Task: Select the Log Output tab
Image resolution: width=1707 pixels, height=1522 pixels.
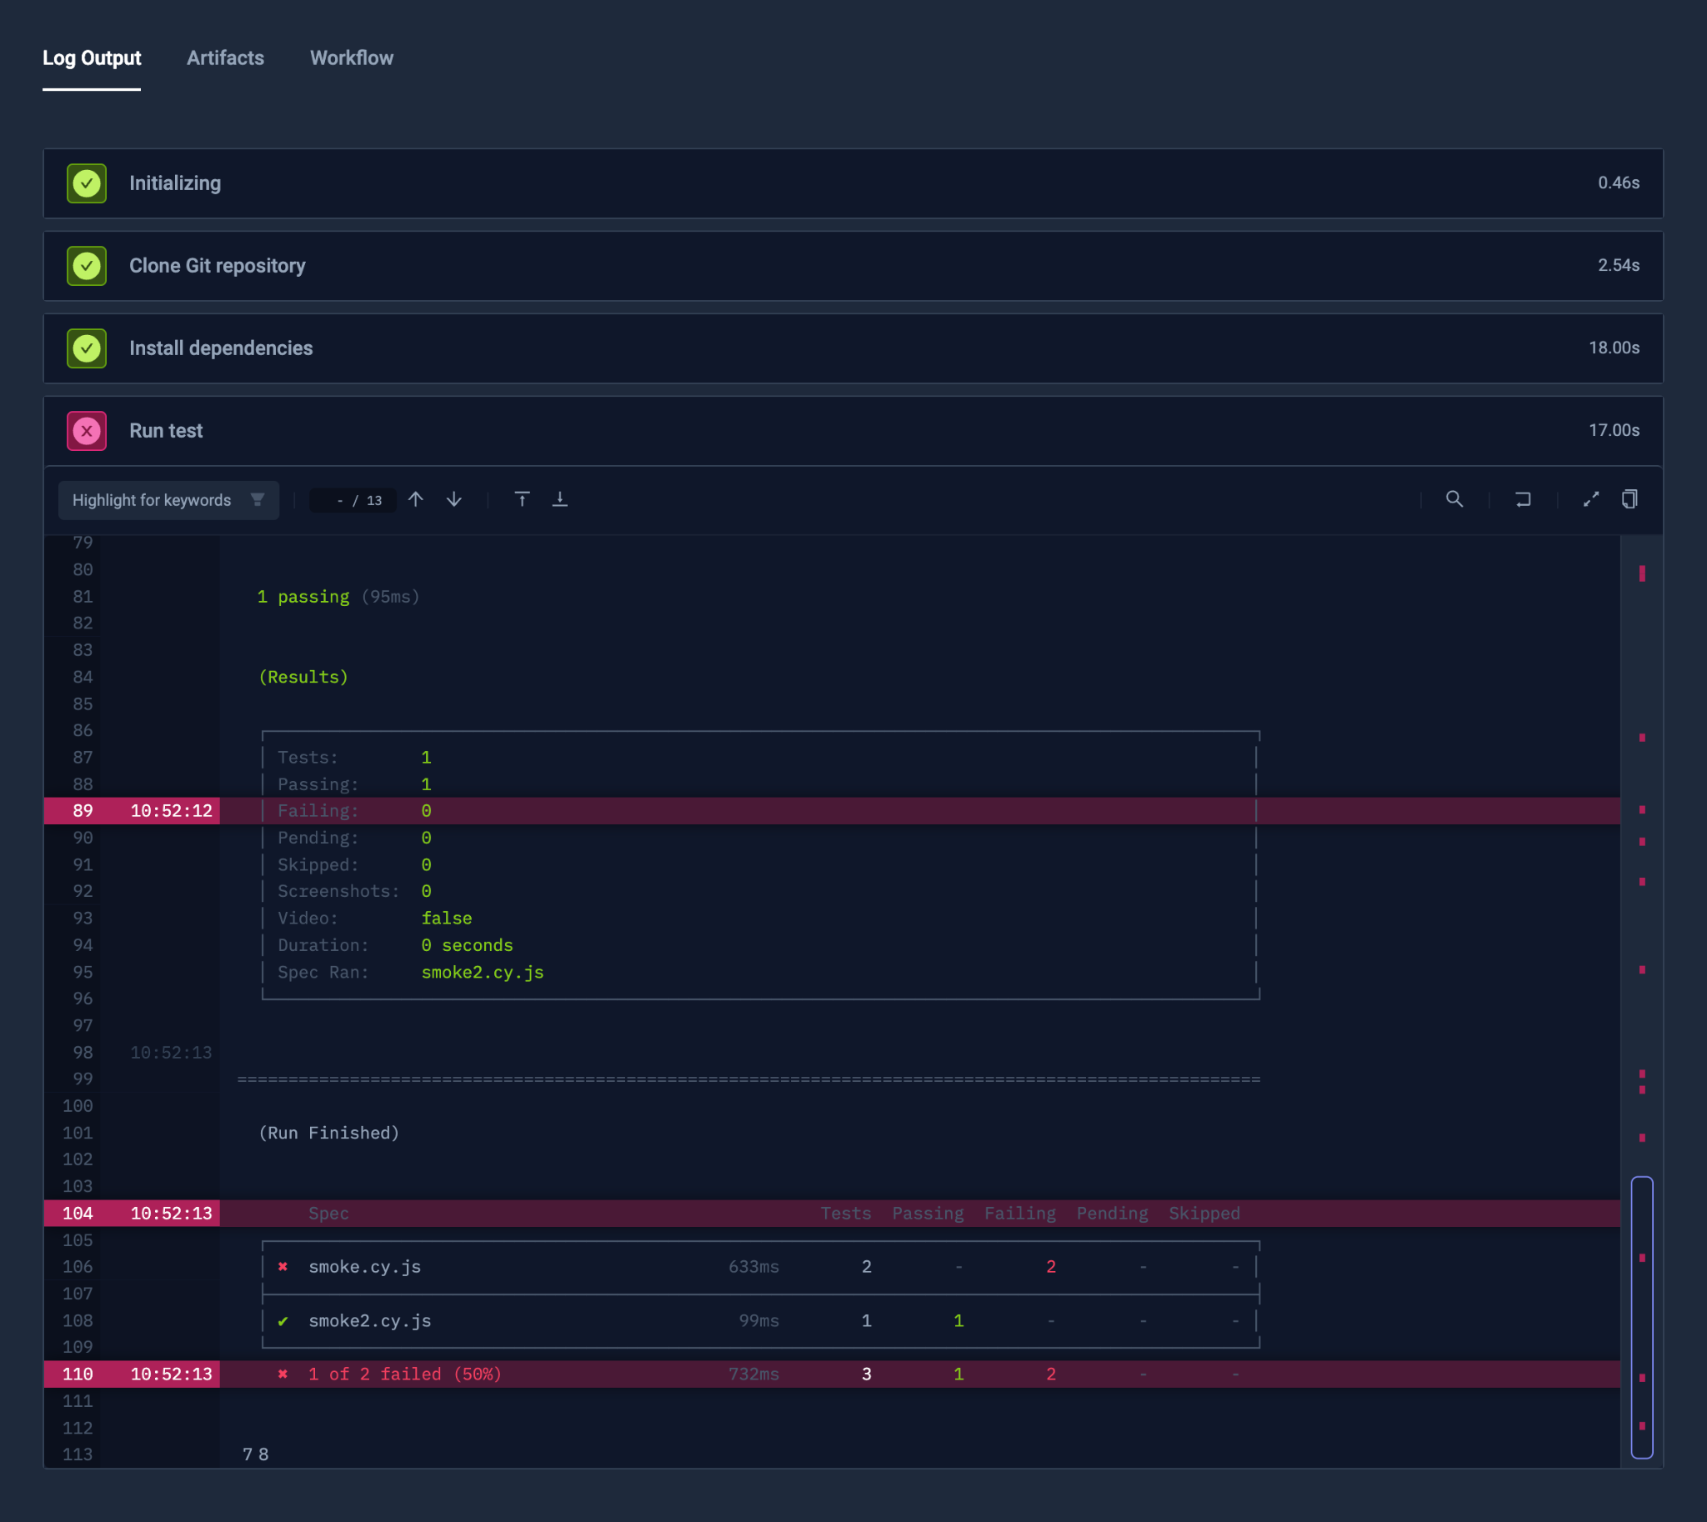Action: click(x=91, y=59)
